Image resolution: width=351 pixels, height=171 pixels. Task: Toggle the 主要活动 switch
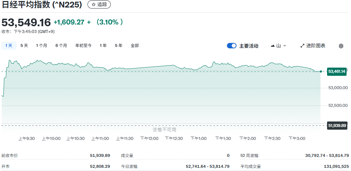232,46
